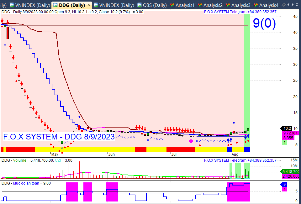Switch to the QBS (Daily) tab
Image resolution: width=301 pixels, height=204 pixels.
[x=152, y=5]
